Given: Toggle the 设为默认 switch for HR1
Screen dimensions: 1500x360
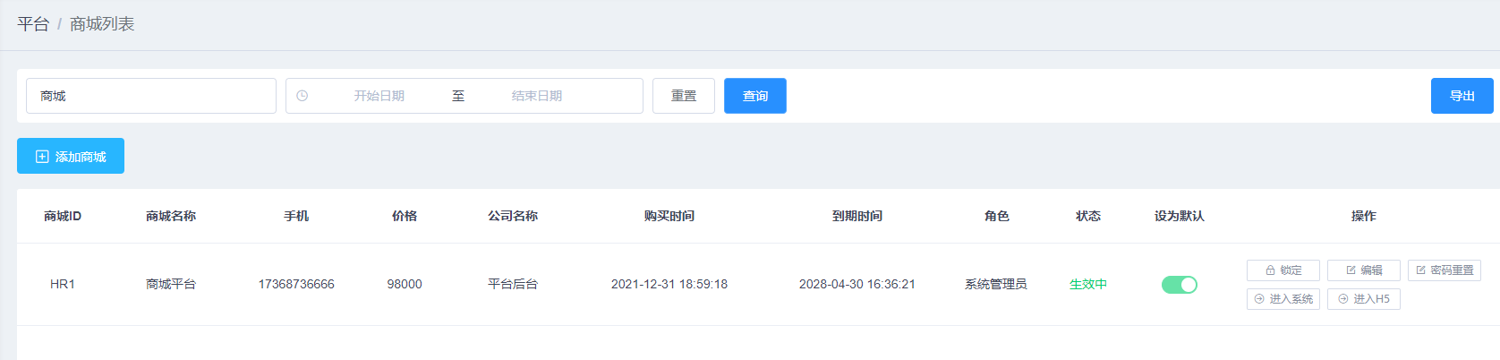Looking at the screenshot, I should 1179,285.
